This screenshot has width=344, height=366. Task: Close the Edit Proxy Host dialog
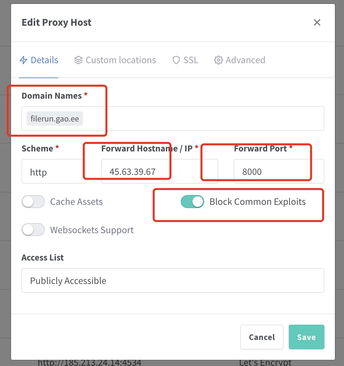coord(317,22)
